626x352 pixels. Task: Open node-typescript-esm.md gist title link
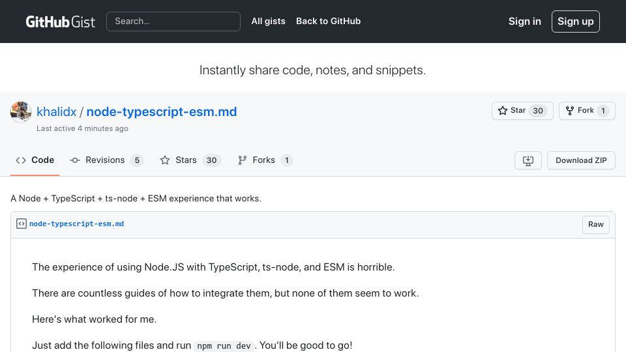click(x=162, y=111)
